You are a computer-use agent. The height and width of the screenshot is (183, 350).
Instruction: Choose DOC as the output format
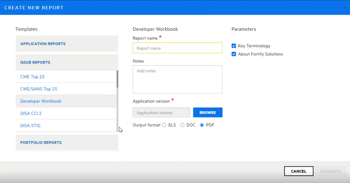tap(182, 125)
